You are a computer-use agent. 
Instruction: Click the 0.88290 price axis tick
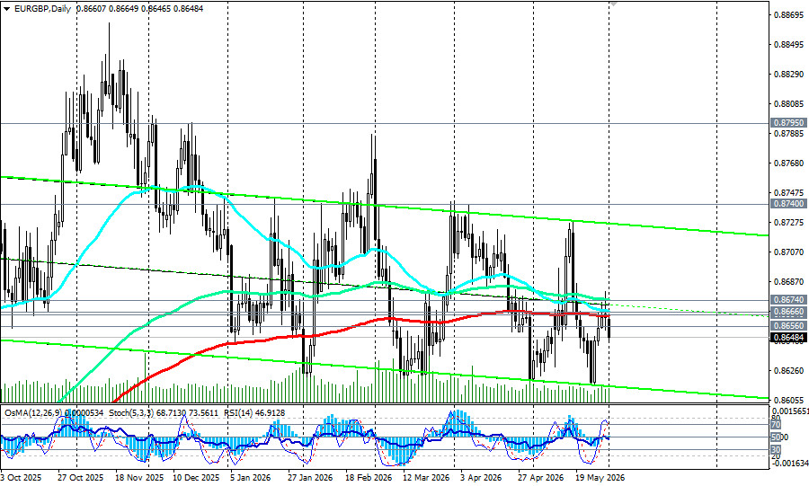tap(789, 75)
